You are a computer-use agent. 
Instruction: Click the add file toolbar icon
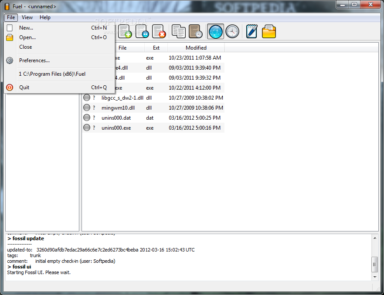pos(125,31)
